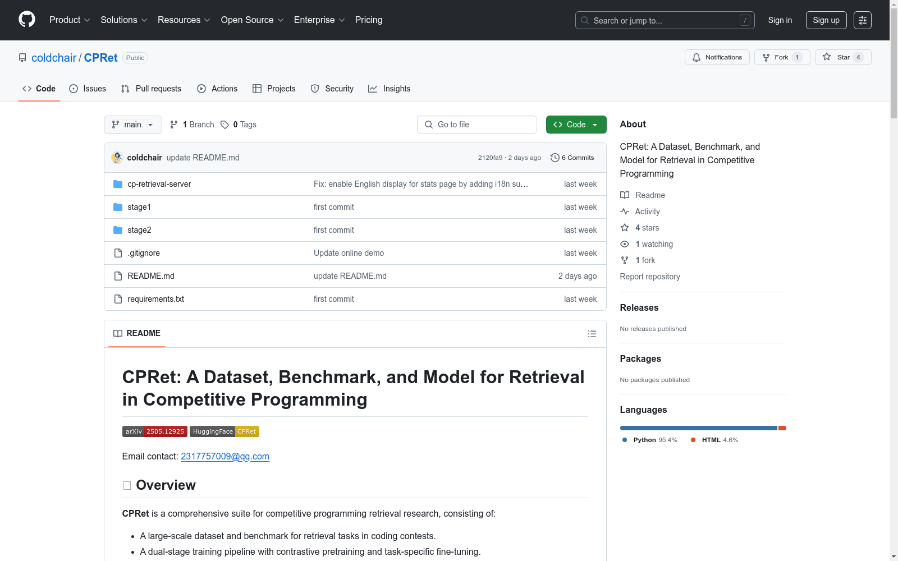Viewport: 898px width, 561px height.
Task: Expand the Resources menu
Action: pos(184,20)
